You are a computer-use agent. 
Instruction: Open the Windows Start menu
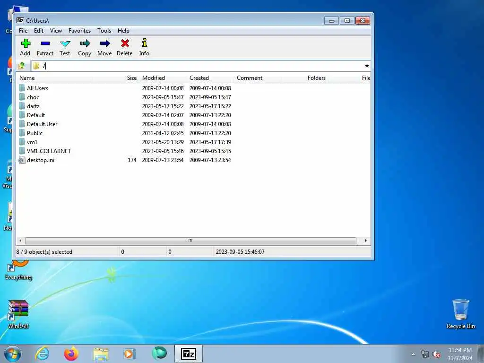pyautogui.click(x=13, y=354)
